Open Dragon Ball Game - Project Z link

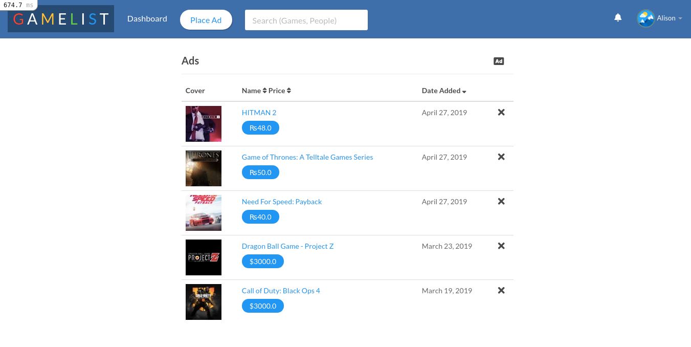pyautogui.click(x=287, y=246)
